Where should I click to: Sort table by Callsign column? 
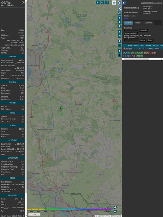[129, 45]
